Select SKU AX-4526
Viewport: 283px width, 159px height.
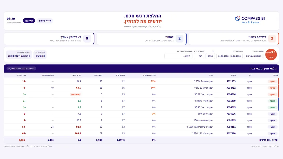[231, 114]
